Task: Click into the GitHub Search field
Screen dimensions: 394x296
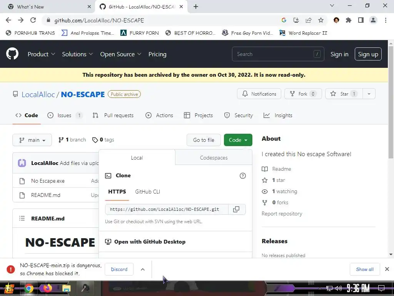Action: click(x=278, y=54)
